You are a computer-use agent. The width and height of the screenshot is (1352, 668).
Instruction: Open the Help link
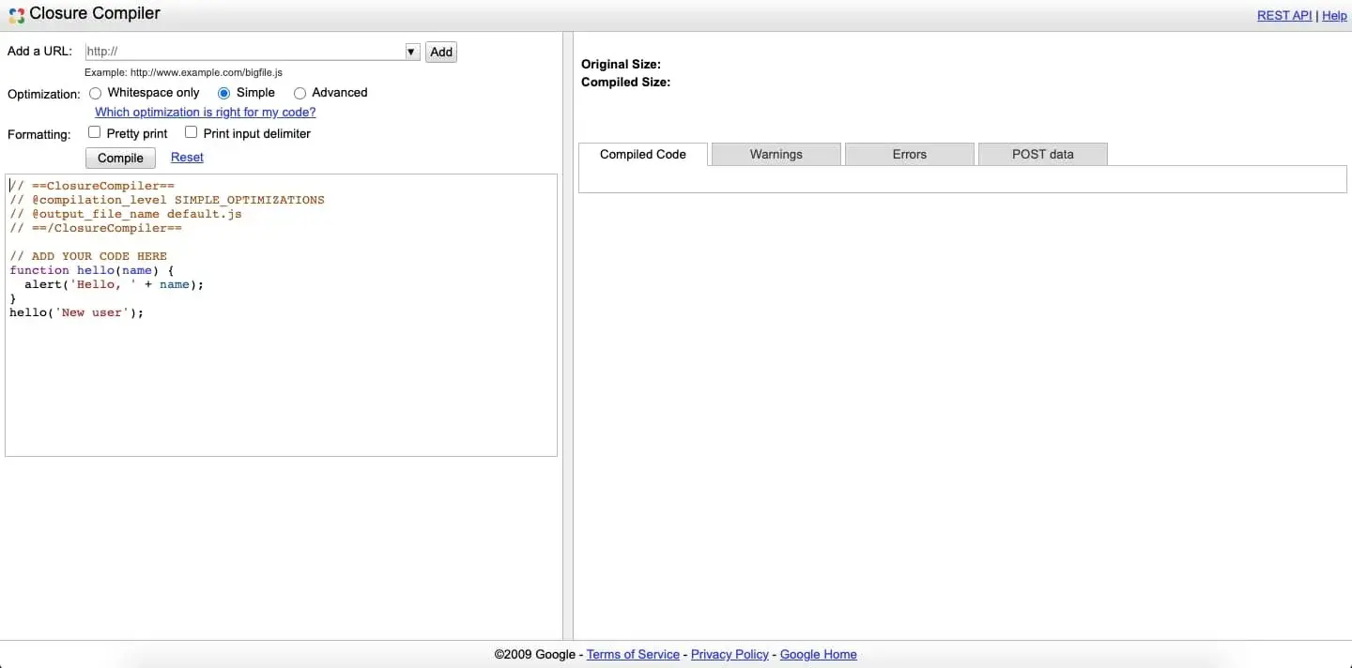point(1334,16)
